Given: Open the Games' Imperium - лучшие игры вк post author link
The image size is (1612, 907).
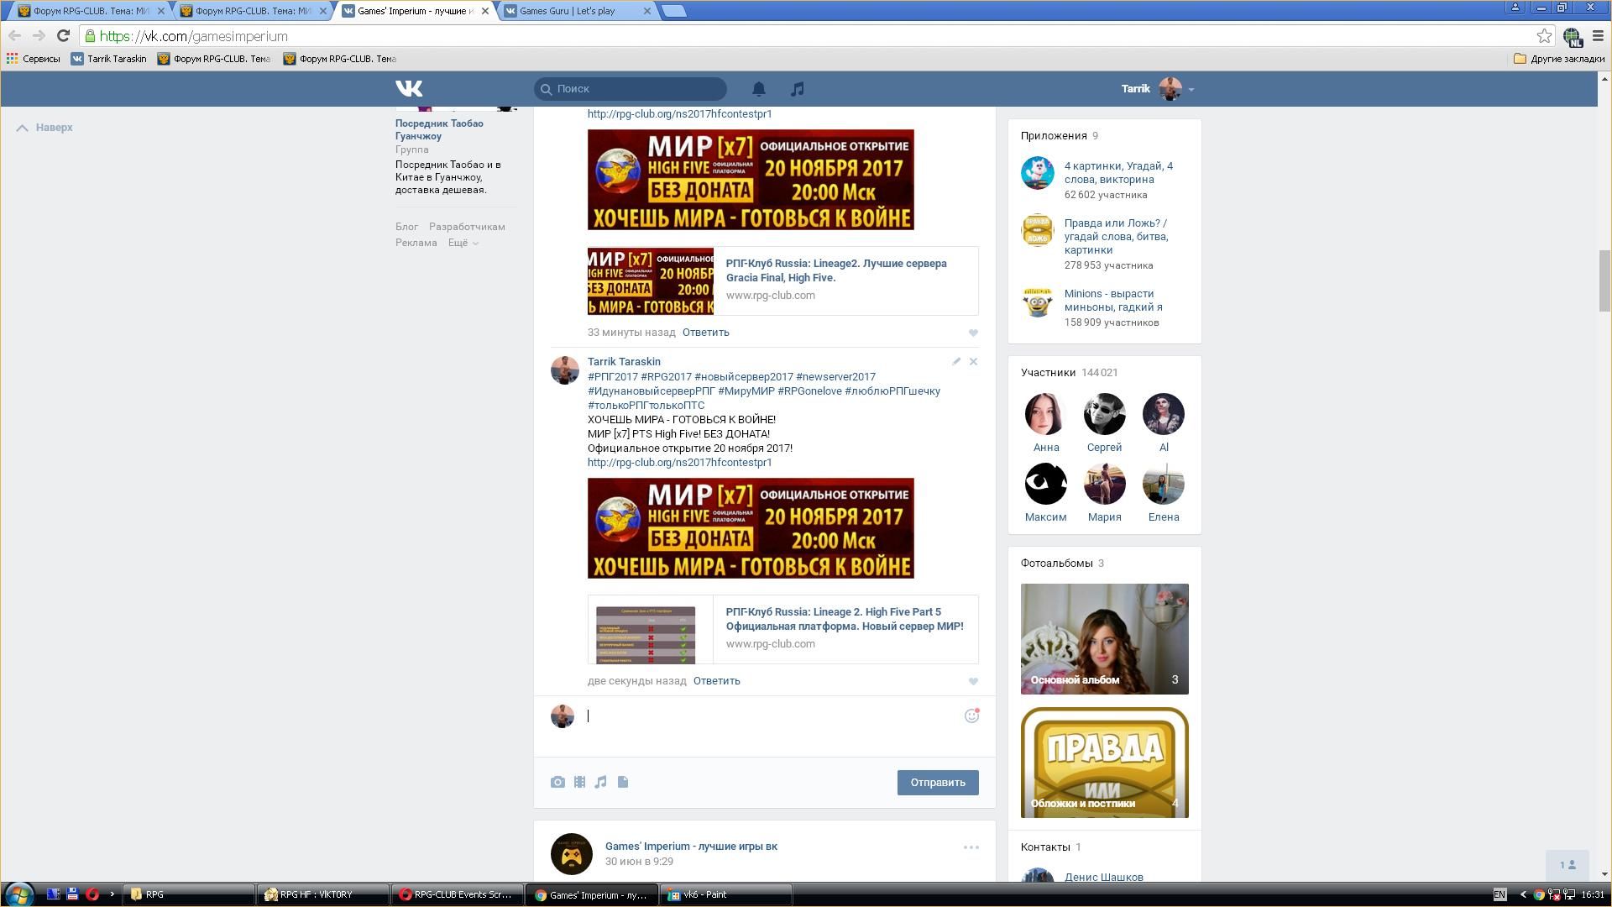Looking at the screenshot, I should pyautogui.click(x=691, y=847).
